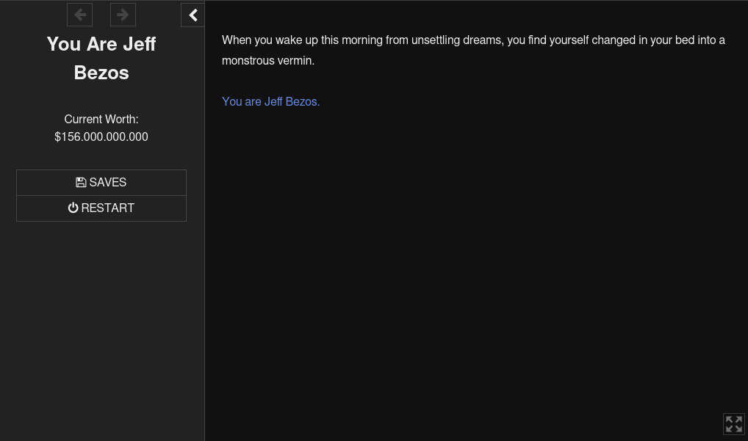Open the SAVES menu
The width and height of the screenshot is (748, 441).
point(101,183)
